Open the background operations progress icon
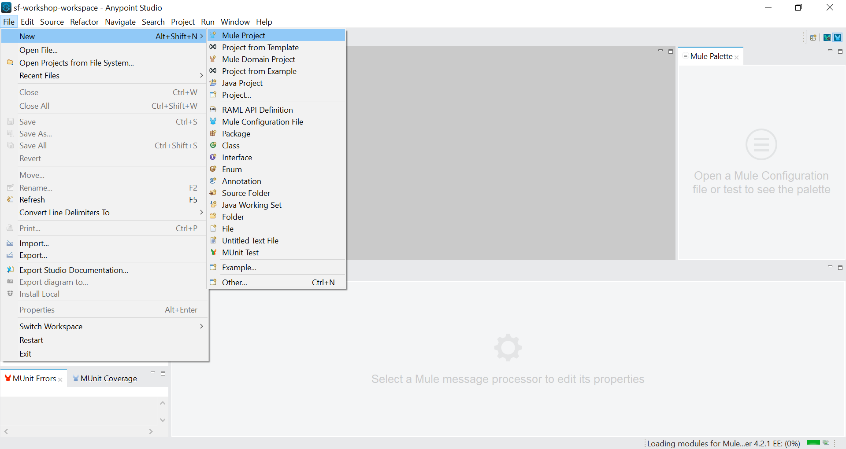Image resolution: width=846 pixels, height=449 pixels. click(x=826, y=443)
